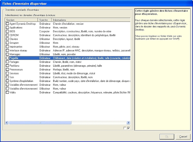Select the 'Système d'exploitation' row label
The width and height of the screenshot is (193, 142).
pos(21,81)
